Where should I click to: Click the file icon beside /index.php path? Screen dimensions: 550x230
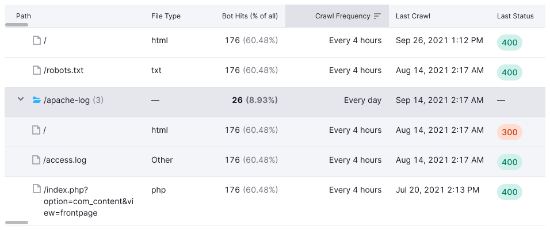coord(37,190)
